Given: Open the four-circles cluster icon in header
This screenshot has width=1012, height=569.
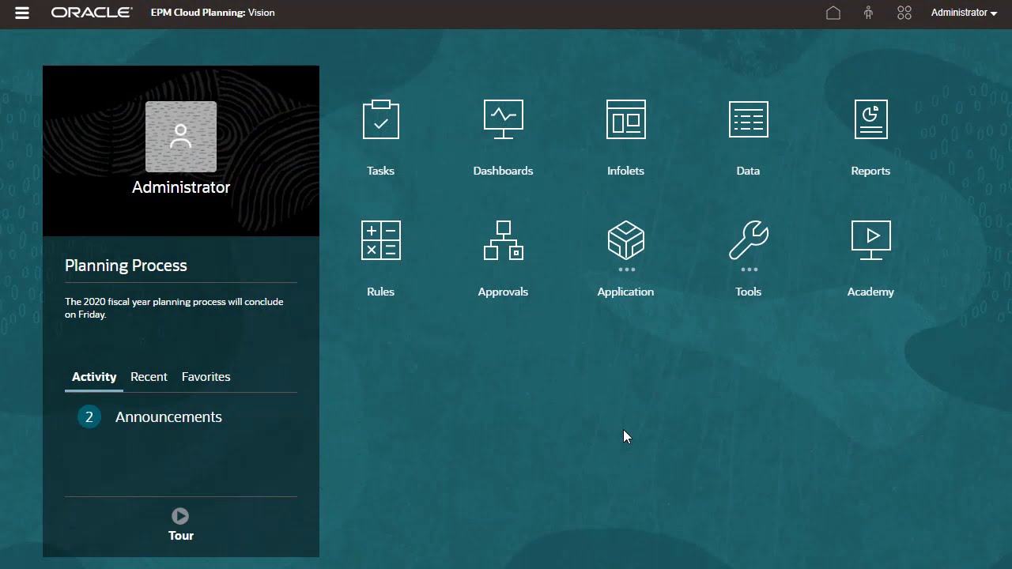Looking at the screenshot, I should pos(904,13).
